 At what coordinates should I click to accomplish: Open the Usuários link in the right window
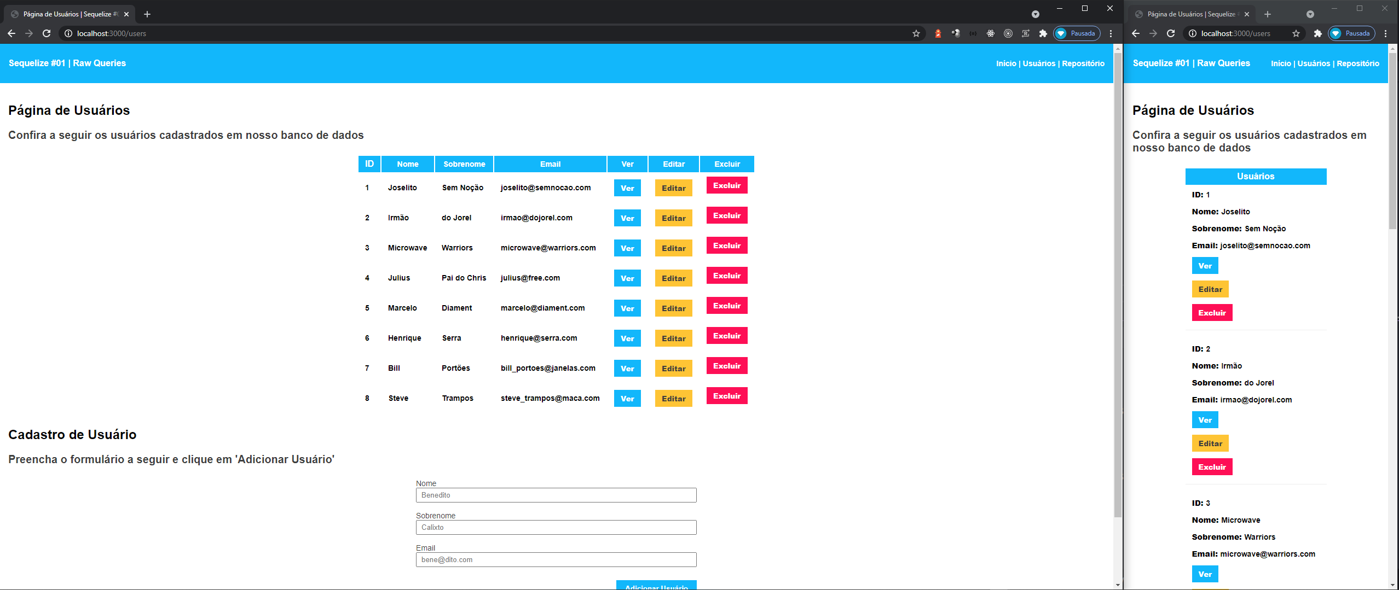[x=1314, y=63]
